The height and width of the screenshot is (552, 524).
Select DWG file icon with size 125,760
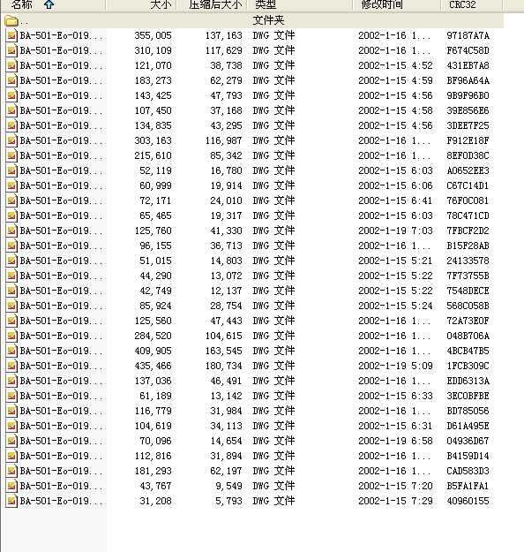pos(11,231)
